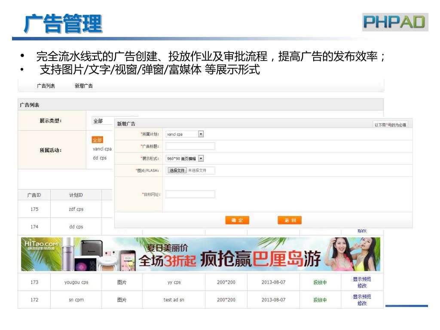
Task: Click the 计划ID column header
Action: pos(76,195)
